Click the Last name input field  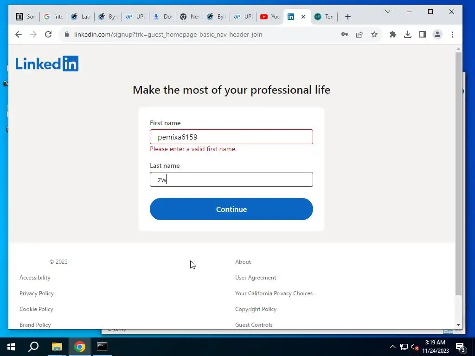pyautogui.click(x=231, y=179)
